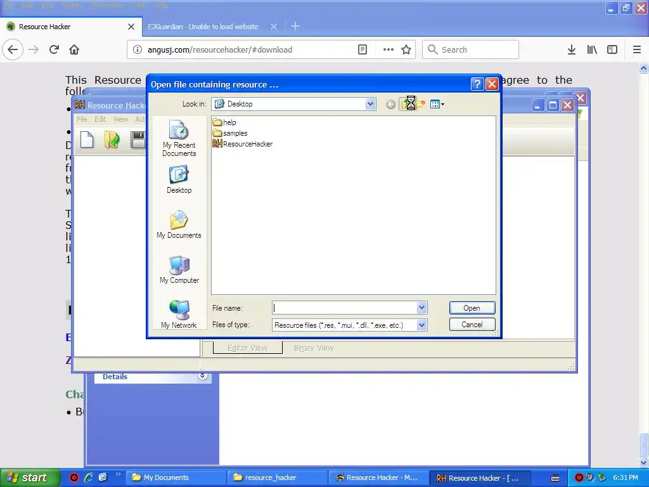Open Firefox downloads arrow icon

click(572, 49)
